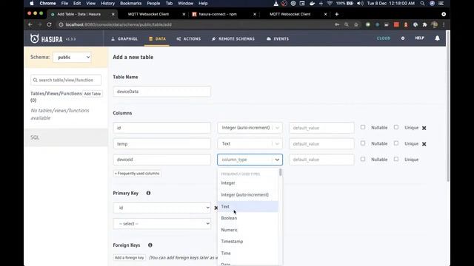Show Primary Key info tooltip icon
The image size is (474, 266).
[x=148, y=193]
